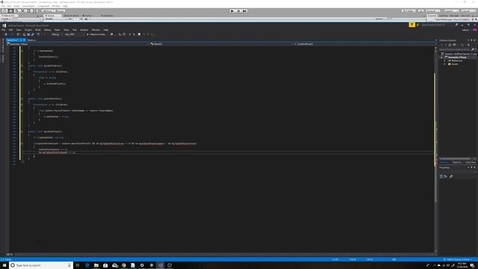Click the Windows Start button
478x269 pixels.
click(4, 265)
